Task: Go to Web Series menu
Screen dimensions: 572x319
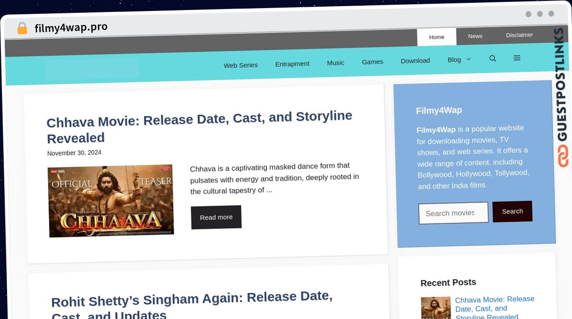Action: pos(241,65)
